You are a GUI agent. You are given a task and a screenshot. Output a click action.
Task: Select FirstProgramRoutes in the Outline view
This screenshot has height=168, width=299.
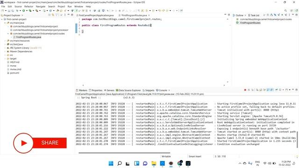click(250, 23)
